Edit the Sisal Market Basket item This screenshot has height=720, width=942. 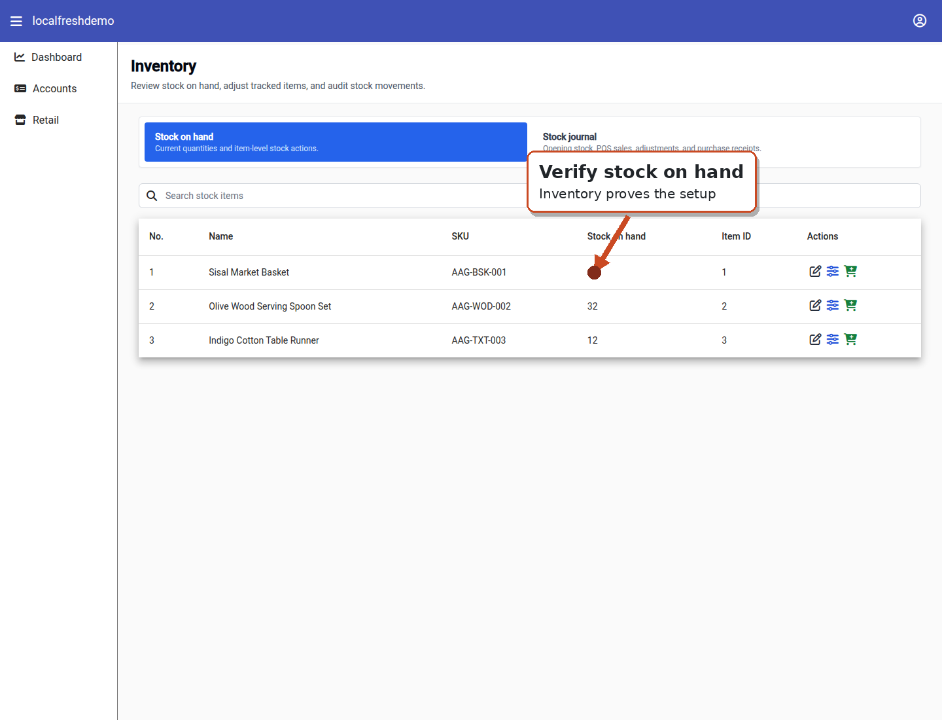click(x=815, y=271)
